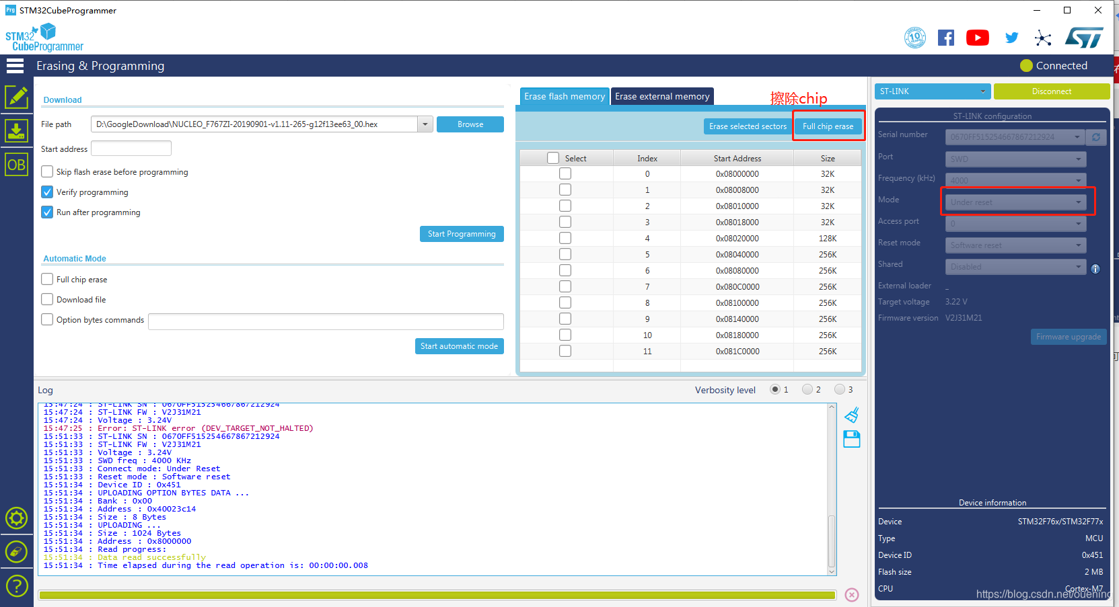
Task: Refresh the ST-LINK serial number list
Action: (x=1095, y=137)
